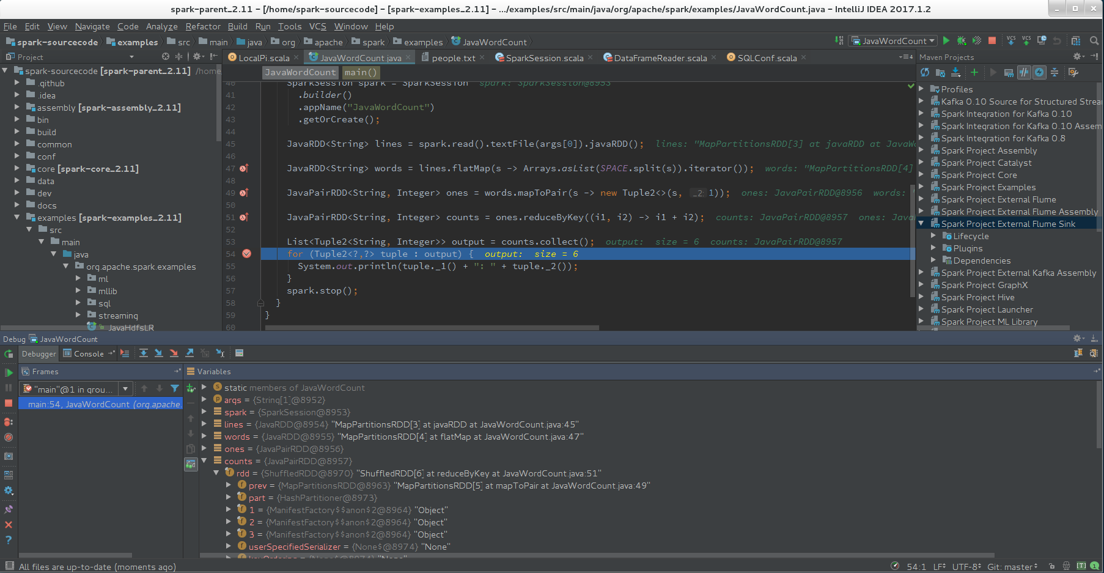
Task: Add a new watch in the Variables panel
Action: tap(191, 388)
